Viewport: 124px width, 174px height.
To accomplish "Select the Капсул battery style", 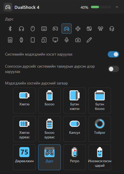I will [75, 129].
